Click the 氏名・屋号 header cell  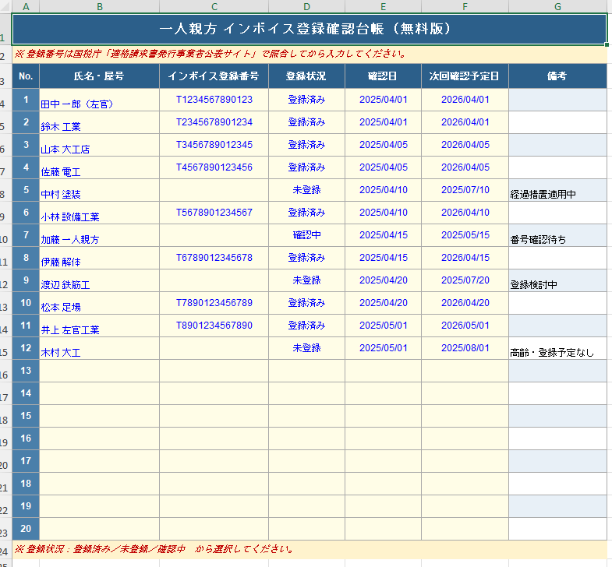point(99,76)
